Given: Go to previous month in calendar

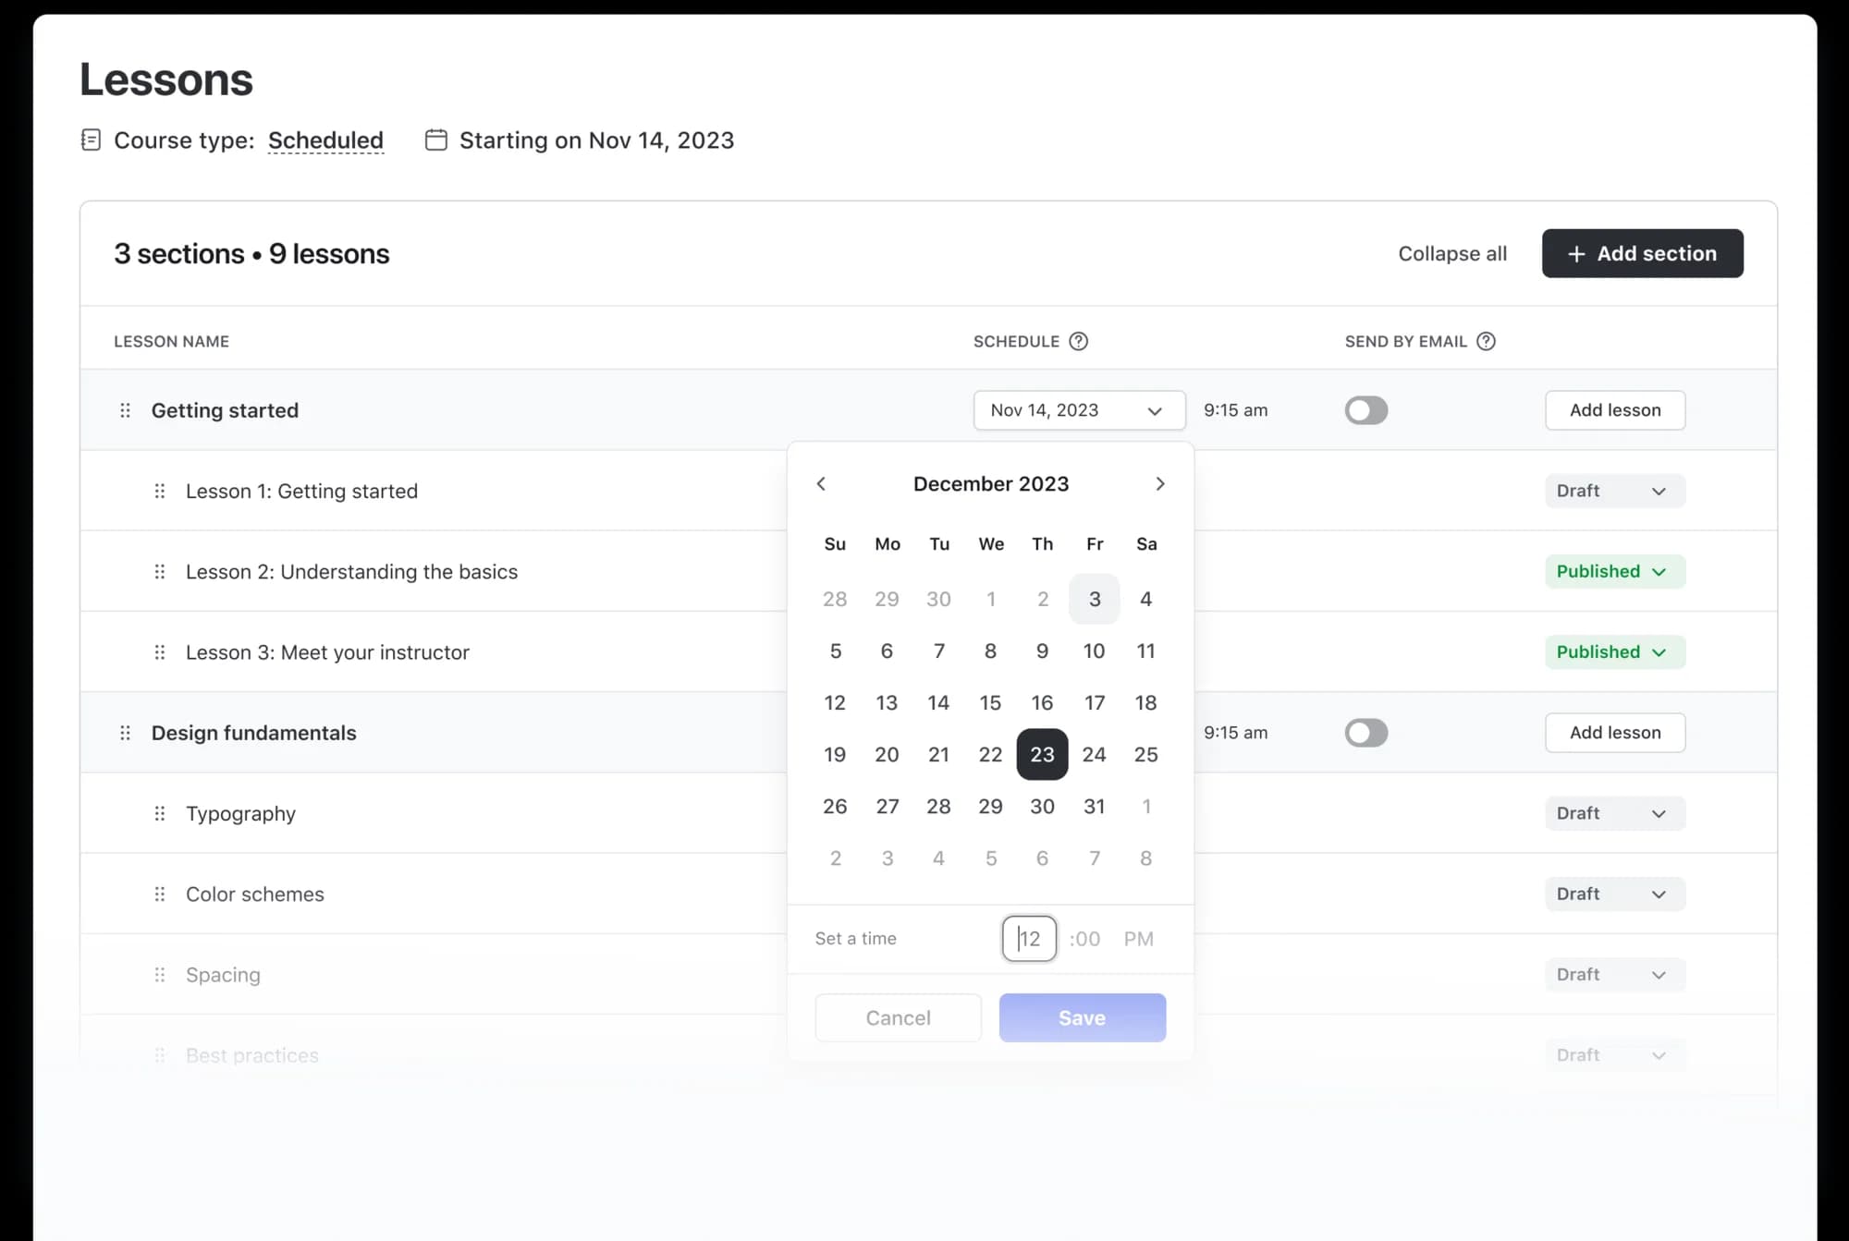Looking at the screenshot, I should [821, 483].
